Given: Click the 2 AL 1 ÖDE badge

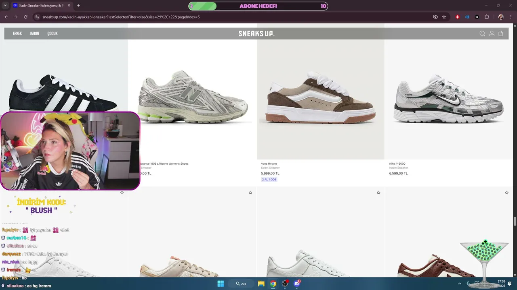Looking at the screenshot, I should pyautogui.click(x=269, y=179).
